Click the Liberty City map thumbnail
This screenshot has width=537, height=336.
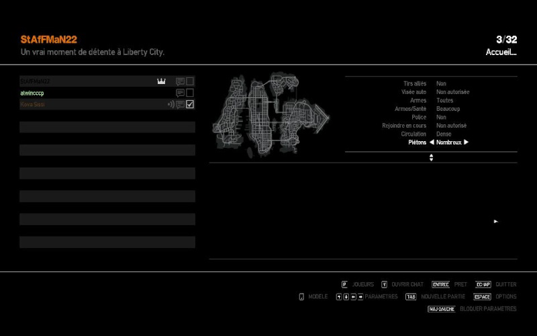(271, 115)
